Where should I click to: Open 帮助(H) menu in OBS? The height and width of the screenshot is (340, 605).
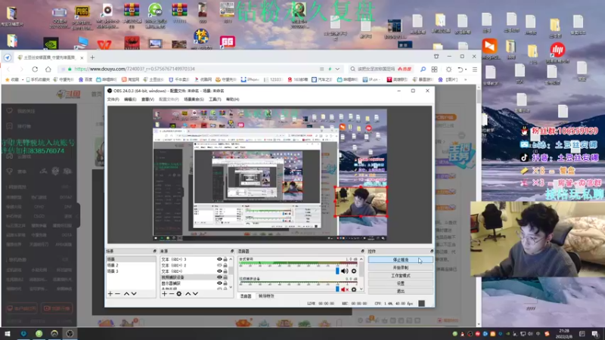233,100
